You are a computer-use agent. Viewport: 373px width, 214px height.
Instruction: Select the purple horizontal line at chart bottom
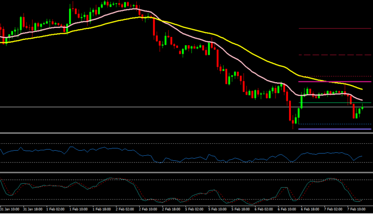(334, 129)
